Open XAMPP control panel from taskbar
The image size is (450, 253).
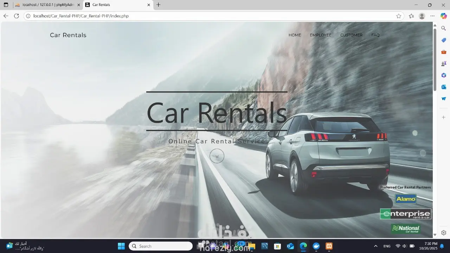click(x=329, y=246)
